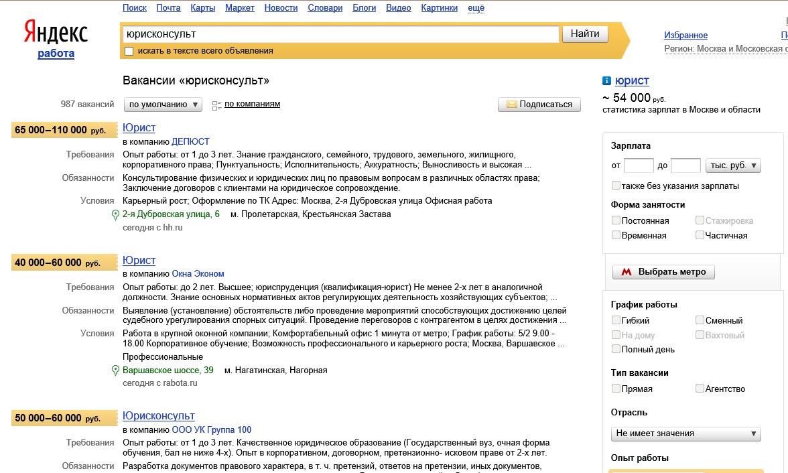Check the Постоянная employment option
The image size is (788, 473).
616,220
